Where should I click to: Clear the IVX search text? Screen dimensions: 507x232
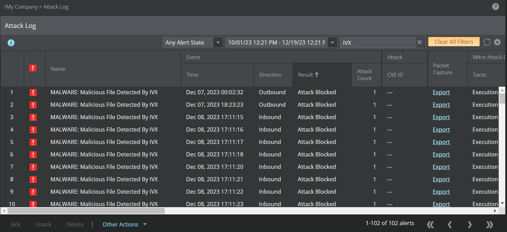pyautogui.click(x=420, y=42)
